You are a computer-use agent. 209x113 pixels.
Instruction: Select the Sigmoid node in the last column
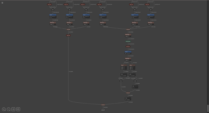(x=147, y=5)
